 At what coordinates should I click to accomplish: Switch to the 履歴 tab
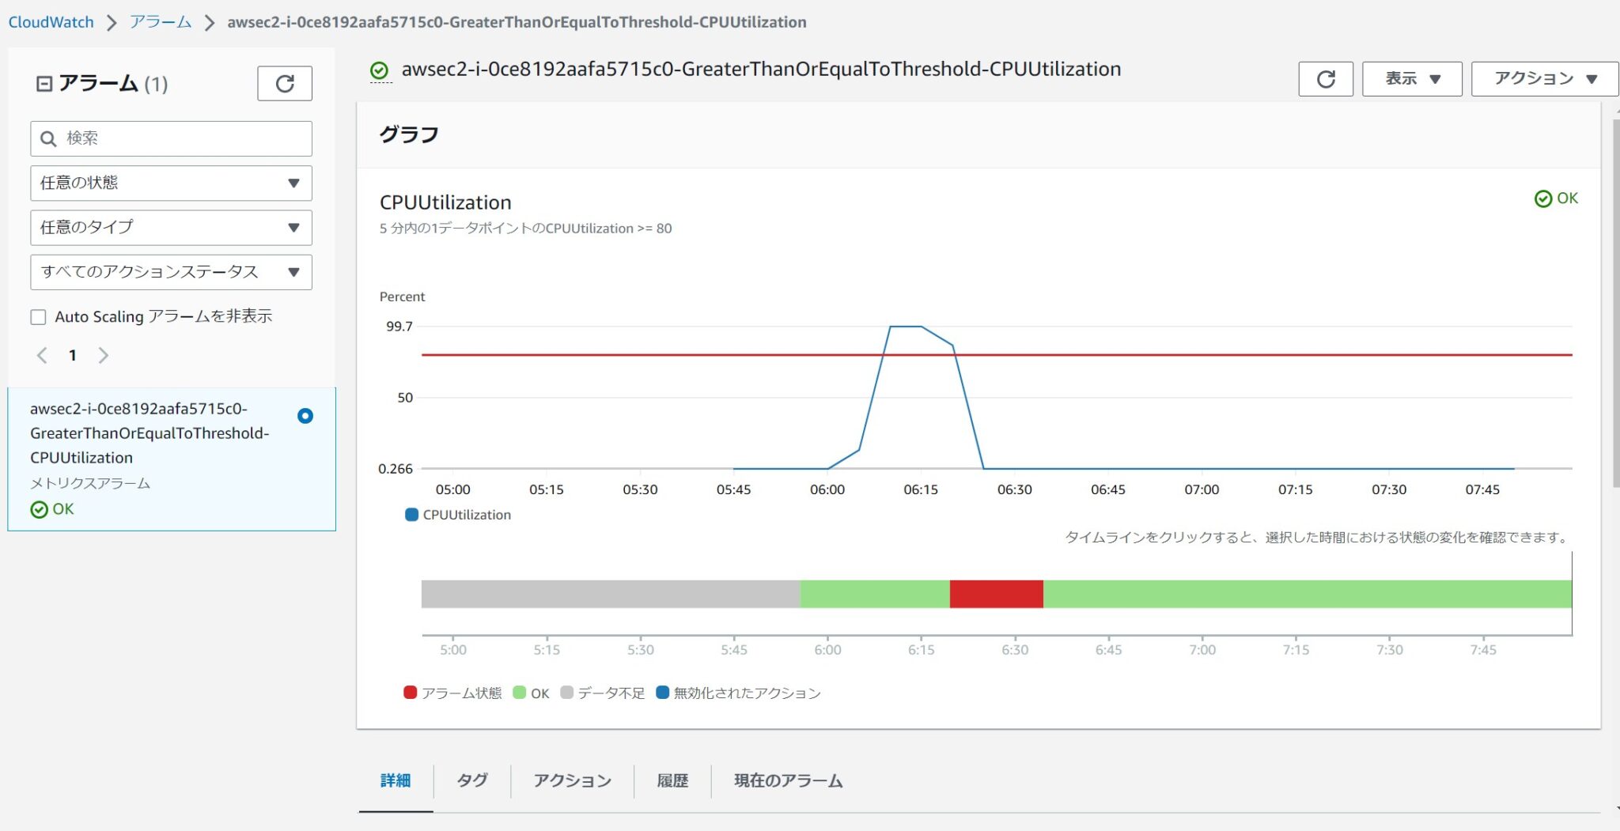(672, 780)
